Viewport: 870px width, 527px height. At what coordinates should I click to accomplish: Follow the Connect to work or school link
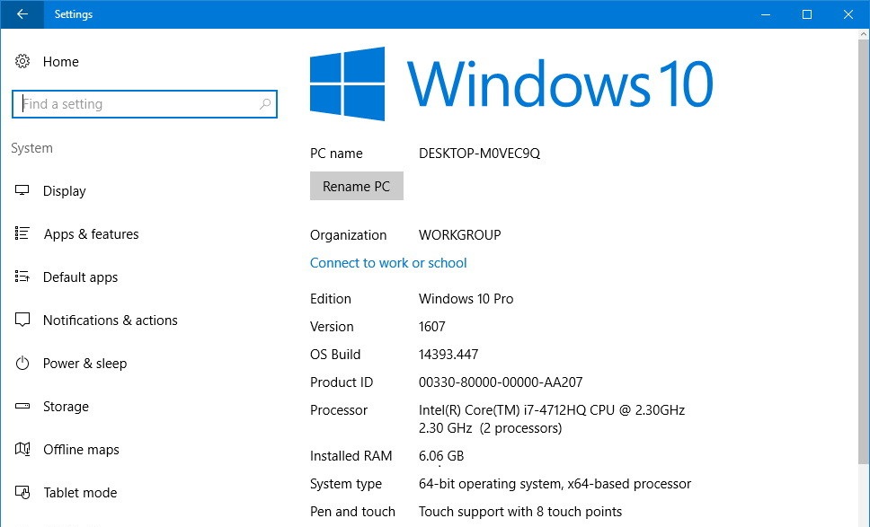[388, 263]
